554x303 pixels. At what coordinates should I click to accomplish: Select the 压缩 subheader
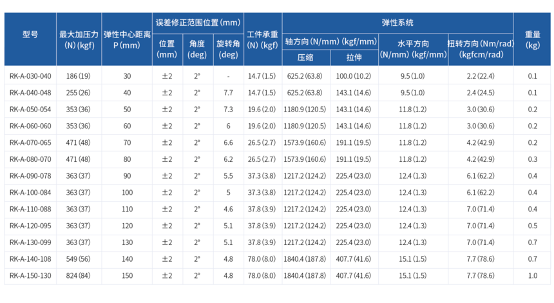pos(305,57)
